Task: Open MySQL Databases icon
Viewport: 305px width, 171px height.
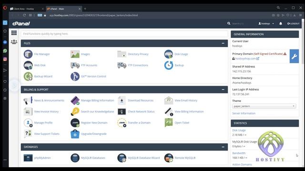Action: pos(75,158)
